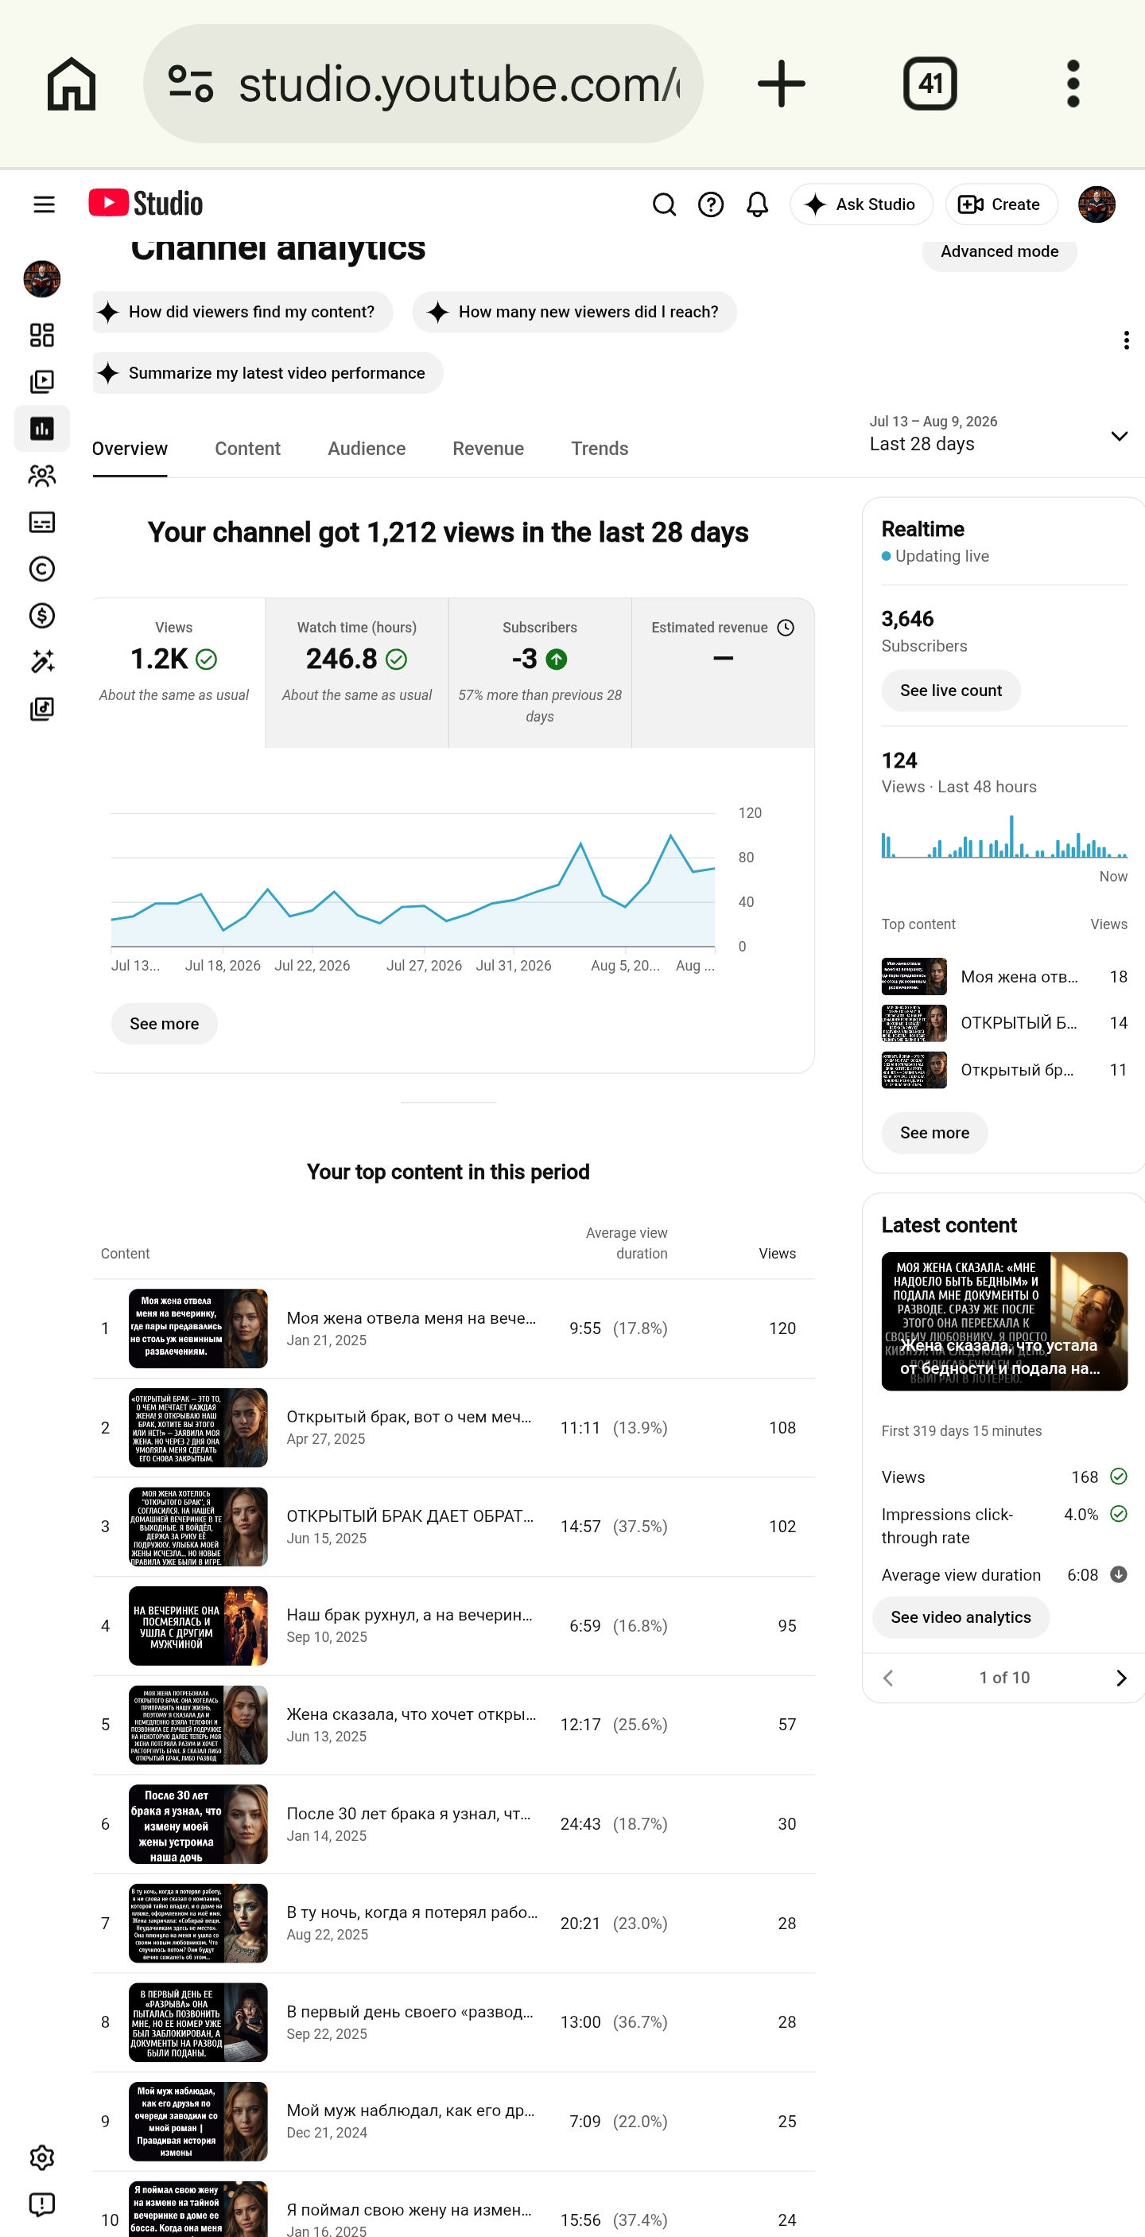The height and width of the screenshot is (2237, 1145).
Task: Open Community icon in left sidebar
Action: pyautogui.click(x=41, y=475)
